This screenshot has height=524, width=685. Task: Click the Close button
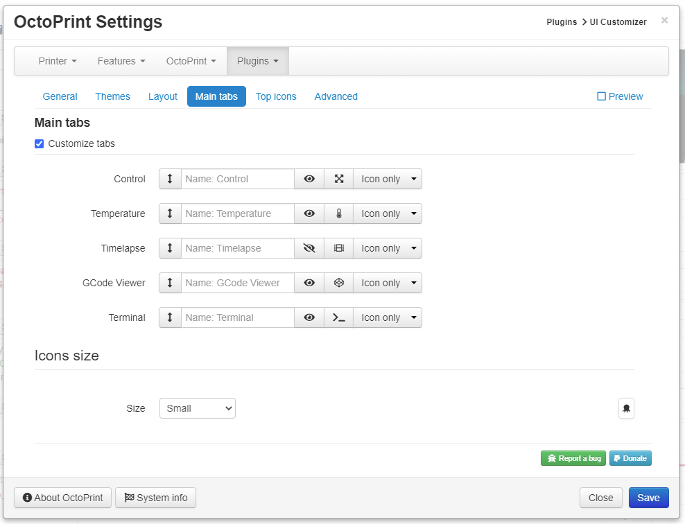[600, 498]
